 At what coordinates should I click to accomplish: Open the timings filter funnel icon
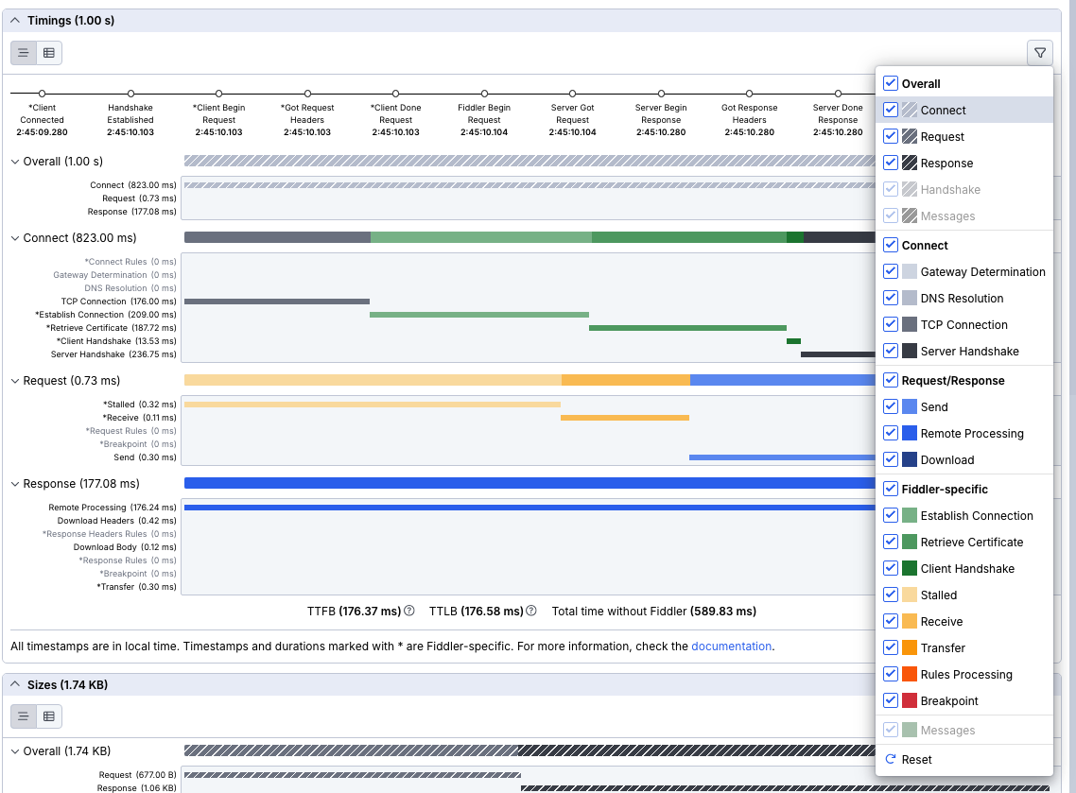[x=1039, y=53]
